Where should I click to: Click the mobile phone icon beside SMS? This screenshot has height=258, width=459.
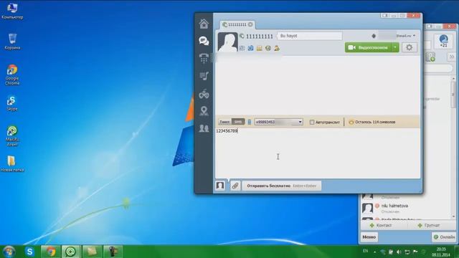tap(250, 122)
